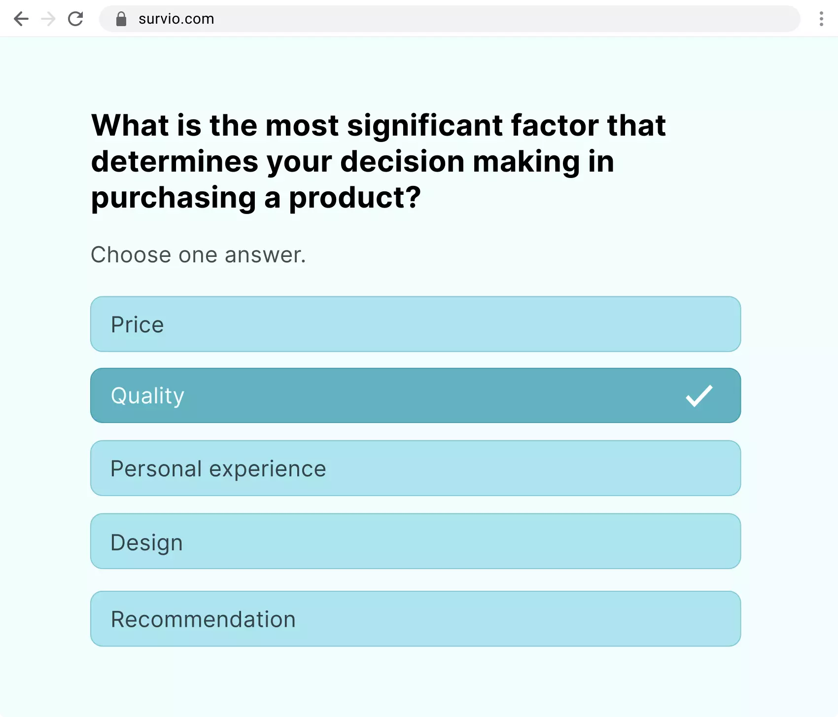838x717 pixels.
Task: Select the highlighted Quality answer bar
Action: [416, 395]
